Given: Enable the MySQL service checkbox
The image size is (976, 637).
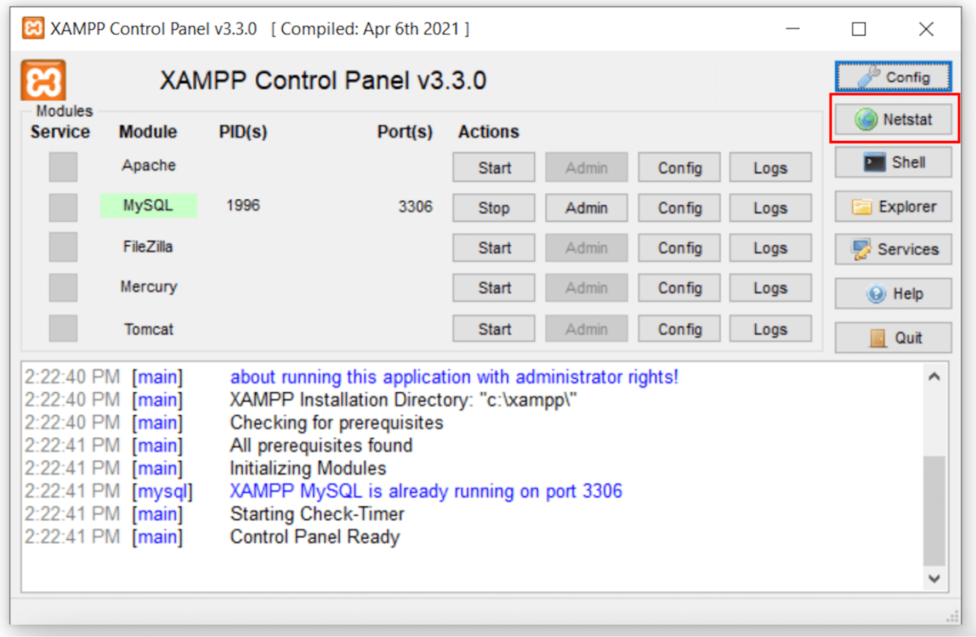Looking at the screenshot, I should point(62,207).
